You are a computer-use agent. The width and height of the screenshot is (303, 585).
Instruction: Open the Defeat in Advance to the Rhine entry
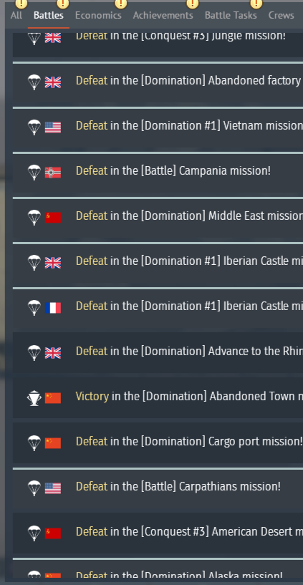tap(158, 352)
